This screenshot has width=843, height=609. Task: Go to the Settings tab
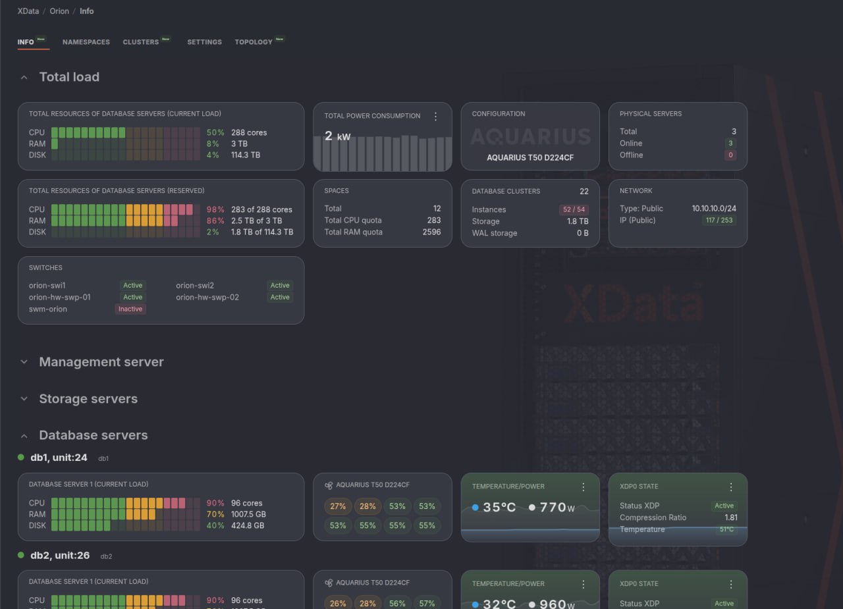point(205,42)
